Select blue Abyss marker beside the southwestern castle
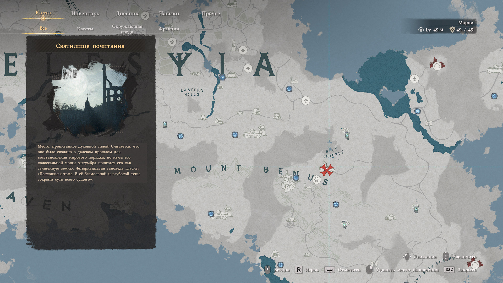Screen dimensions: 503x283 [211, 214]
